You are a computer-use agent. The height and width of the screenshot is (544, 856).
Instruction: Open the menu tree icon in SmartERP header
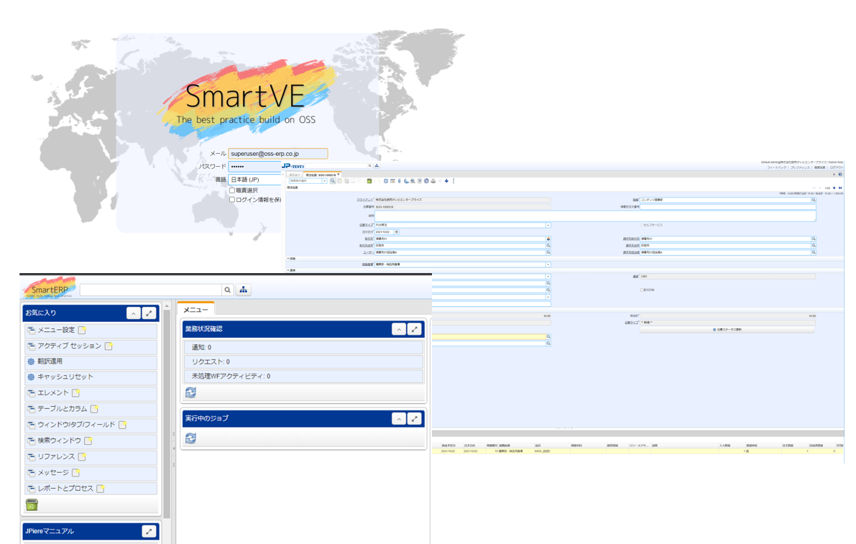pos(244,290)
